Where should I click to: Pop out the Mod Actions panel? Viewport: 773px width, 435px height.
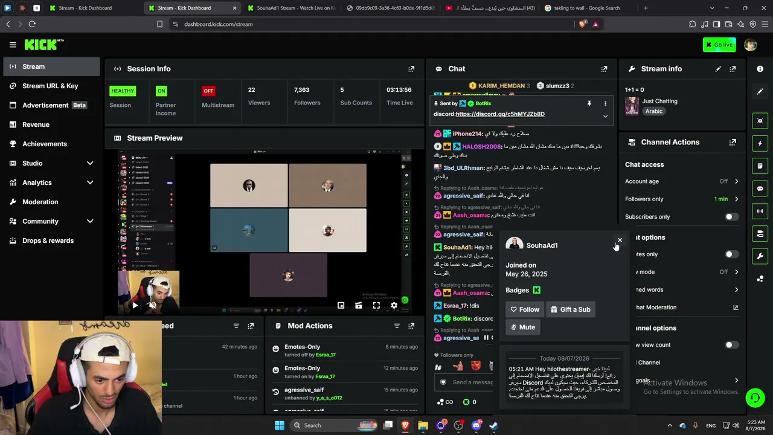point(411,326)
